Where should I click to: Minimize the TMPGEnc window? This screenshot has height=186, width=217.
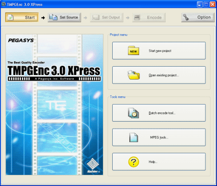pyautogui.click(x=200, y=4)
